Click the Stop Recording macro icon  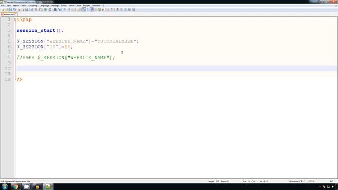click(121, 9)
